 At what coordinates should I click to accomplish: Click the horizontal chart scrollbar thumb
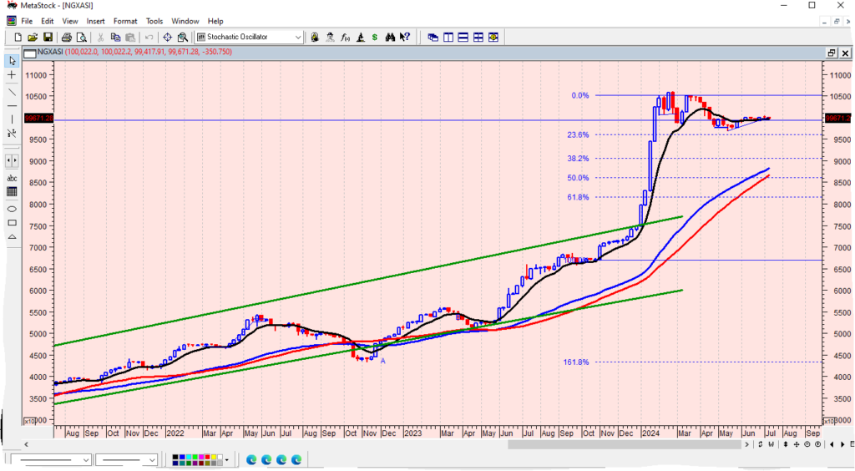tap(626, 444)
